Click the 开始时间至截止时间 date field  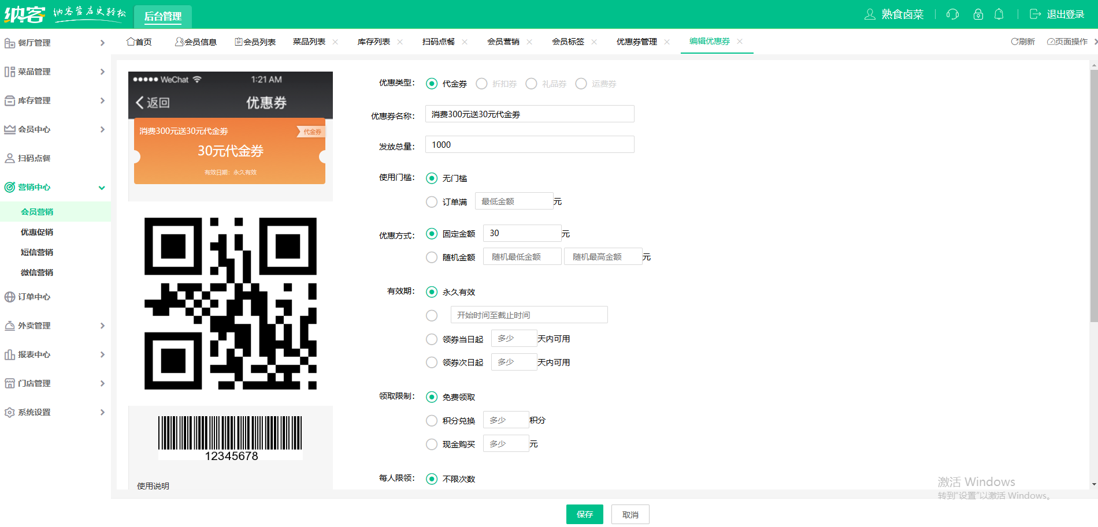(529, 315)
